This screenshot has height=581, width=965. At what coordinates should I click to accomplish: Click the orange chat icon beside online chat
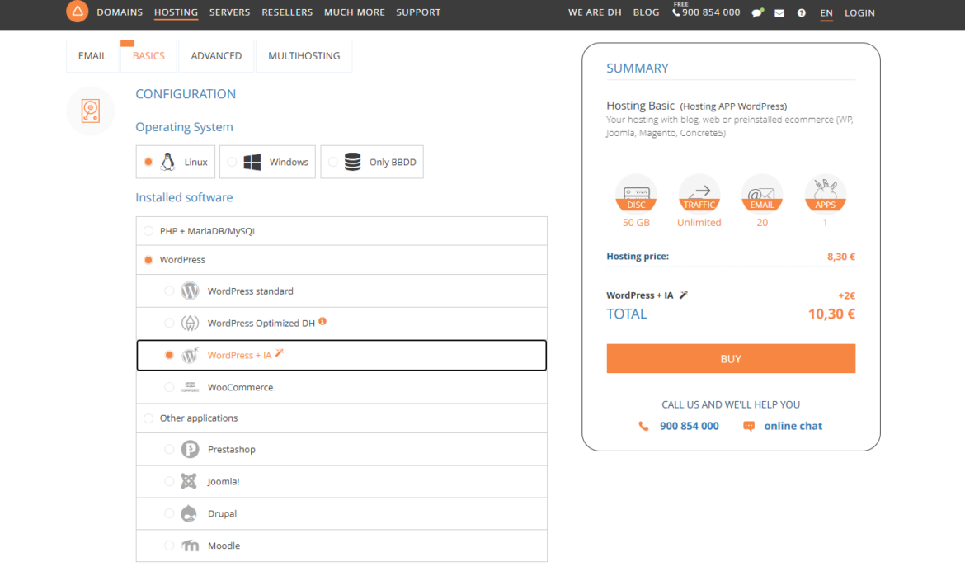tap(749, 426)
